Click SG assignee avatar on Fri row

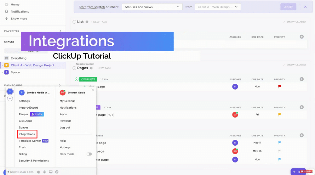point(235,115)
